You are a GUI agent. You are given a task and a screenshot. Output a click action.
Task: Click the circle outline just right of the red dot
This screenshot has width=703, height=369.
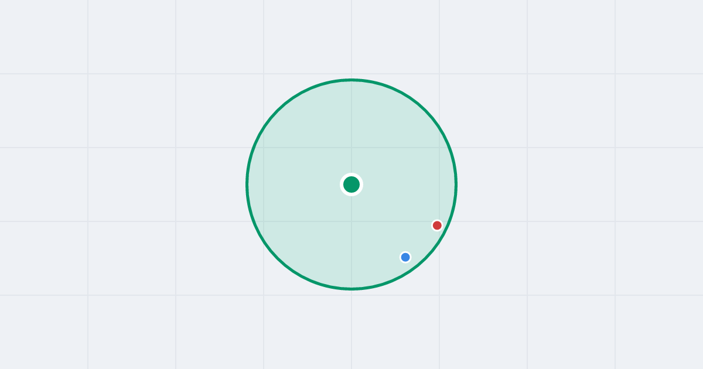pos(449,225)
